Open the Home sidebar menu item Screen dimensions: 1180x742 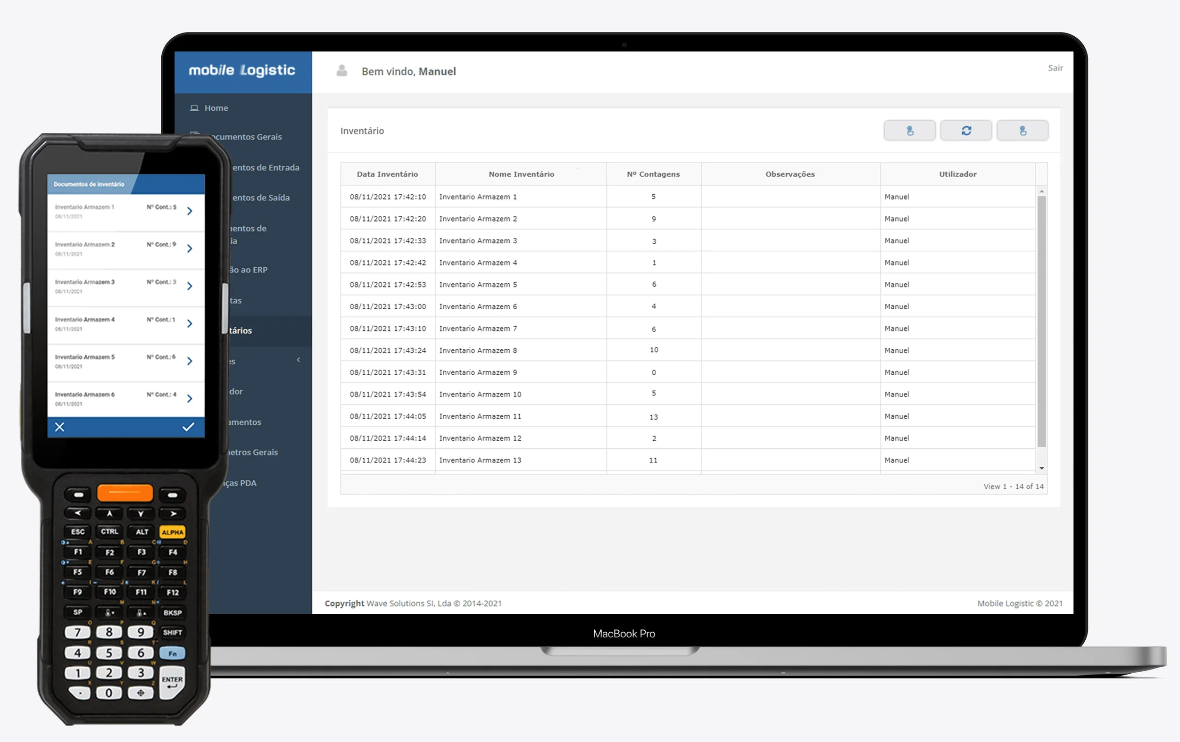(x=216, y=108)
